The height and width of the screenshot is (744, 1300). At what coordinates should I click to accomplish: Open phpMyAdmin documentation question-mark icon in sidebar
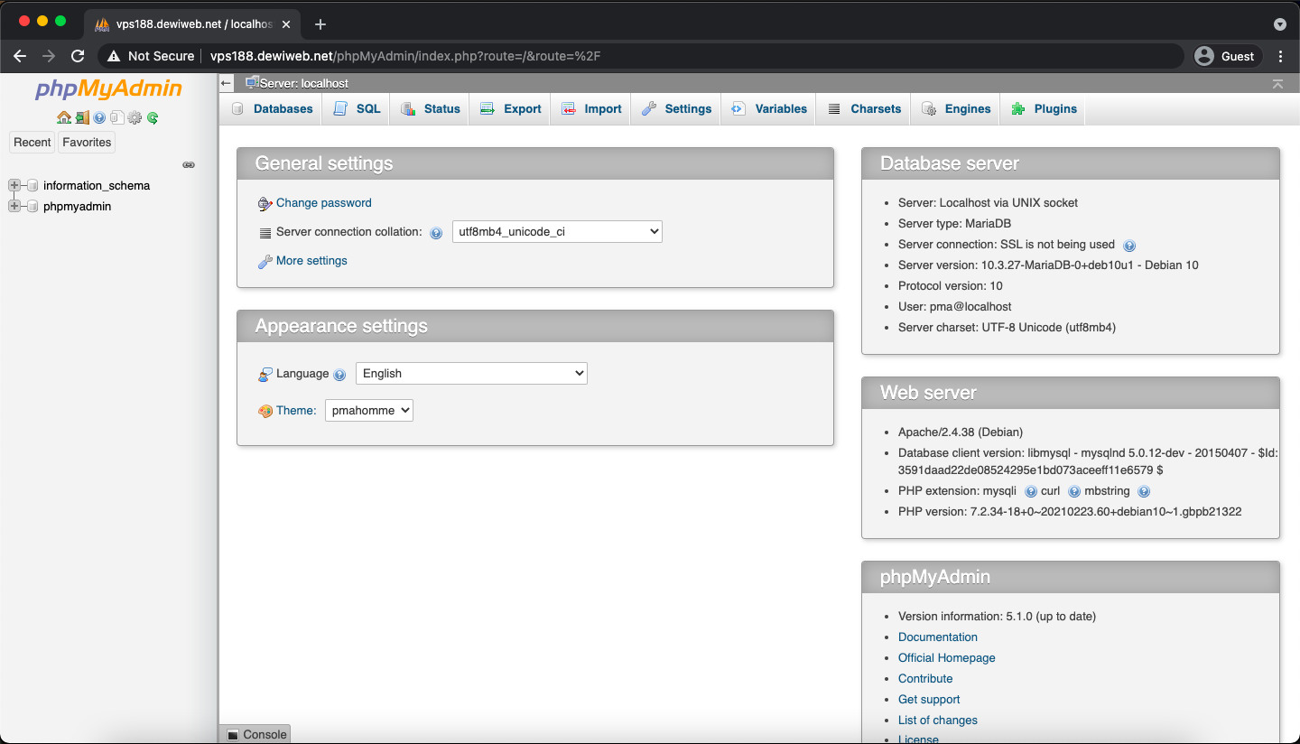pyautogui.click(x=99, y=117)
